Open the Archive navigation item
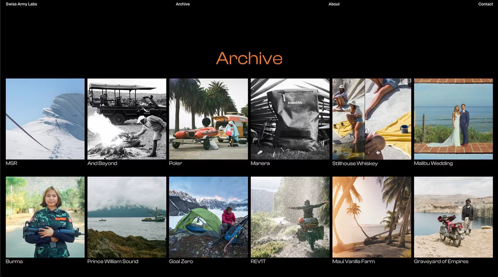The height and width of the screenshot is (277, 498). click(x=183, y=4)
